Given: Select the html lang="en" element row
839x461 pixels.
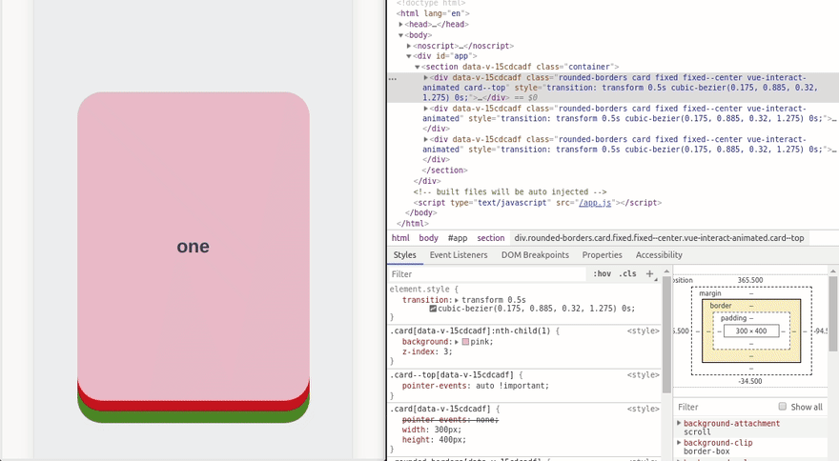Looking at the screenshot, I should pyautogui.click(x=433, y=13).
